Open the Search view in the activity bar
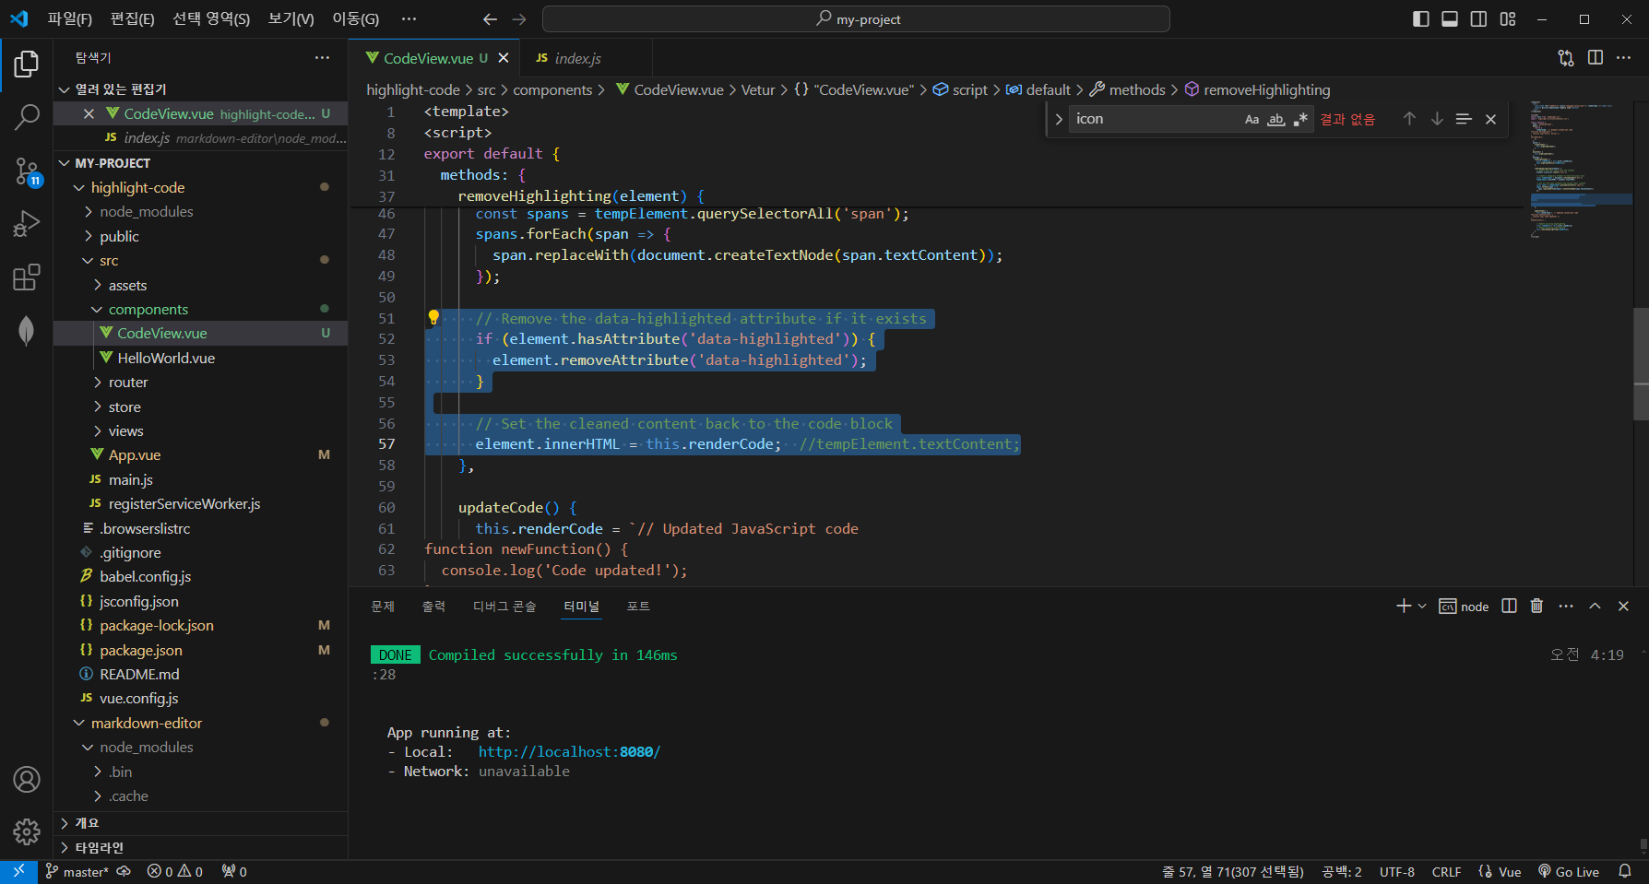This screenshot has width=1649, height=884. click(27, 117)
